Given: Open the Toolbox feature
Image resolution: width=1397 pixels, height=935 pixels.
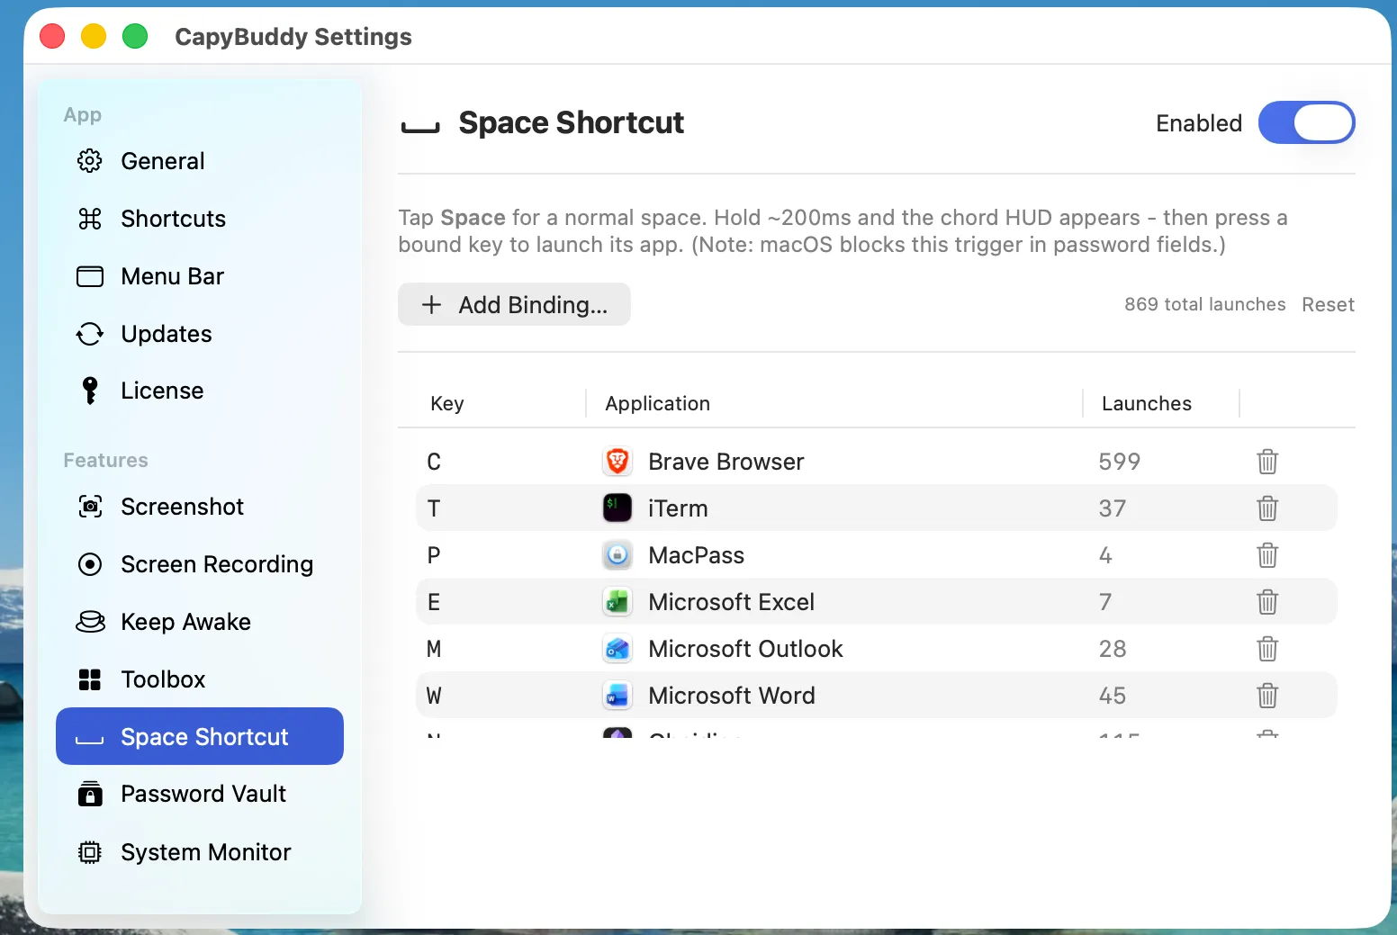Looking at the screenshot, I should (x=200, y=679).
